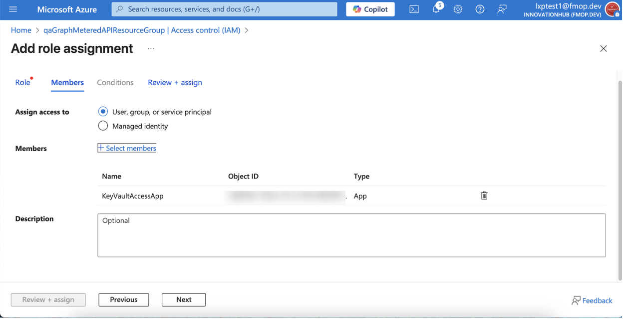Viewport: 625px width, 322px height.
Task: Open the Help question mark menu
Action: click(x=480, y=9)
